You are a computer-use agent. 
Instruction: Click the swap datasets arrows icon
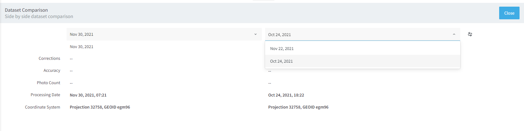pos(470,34)
